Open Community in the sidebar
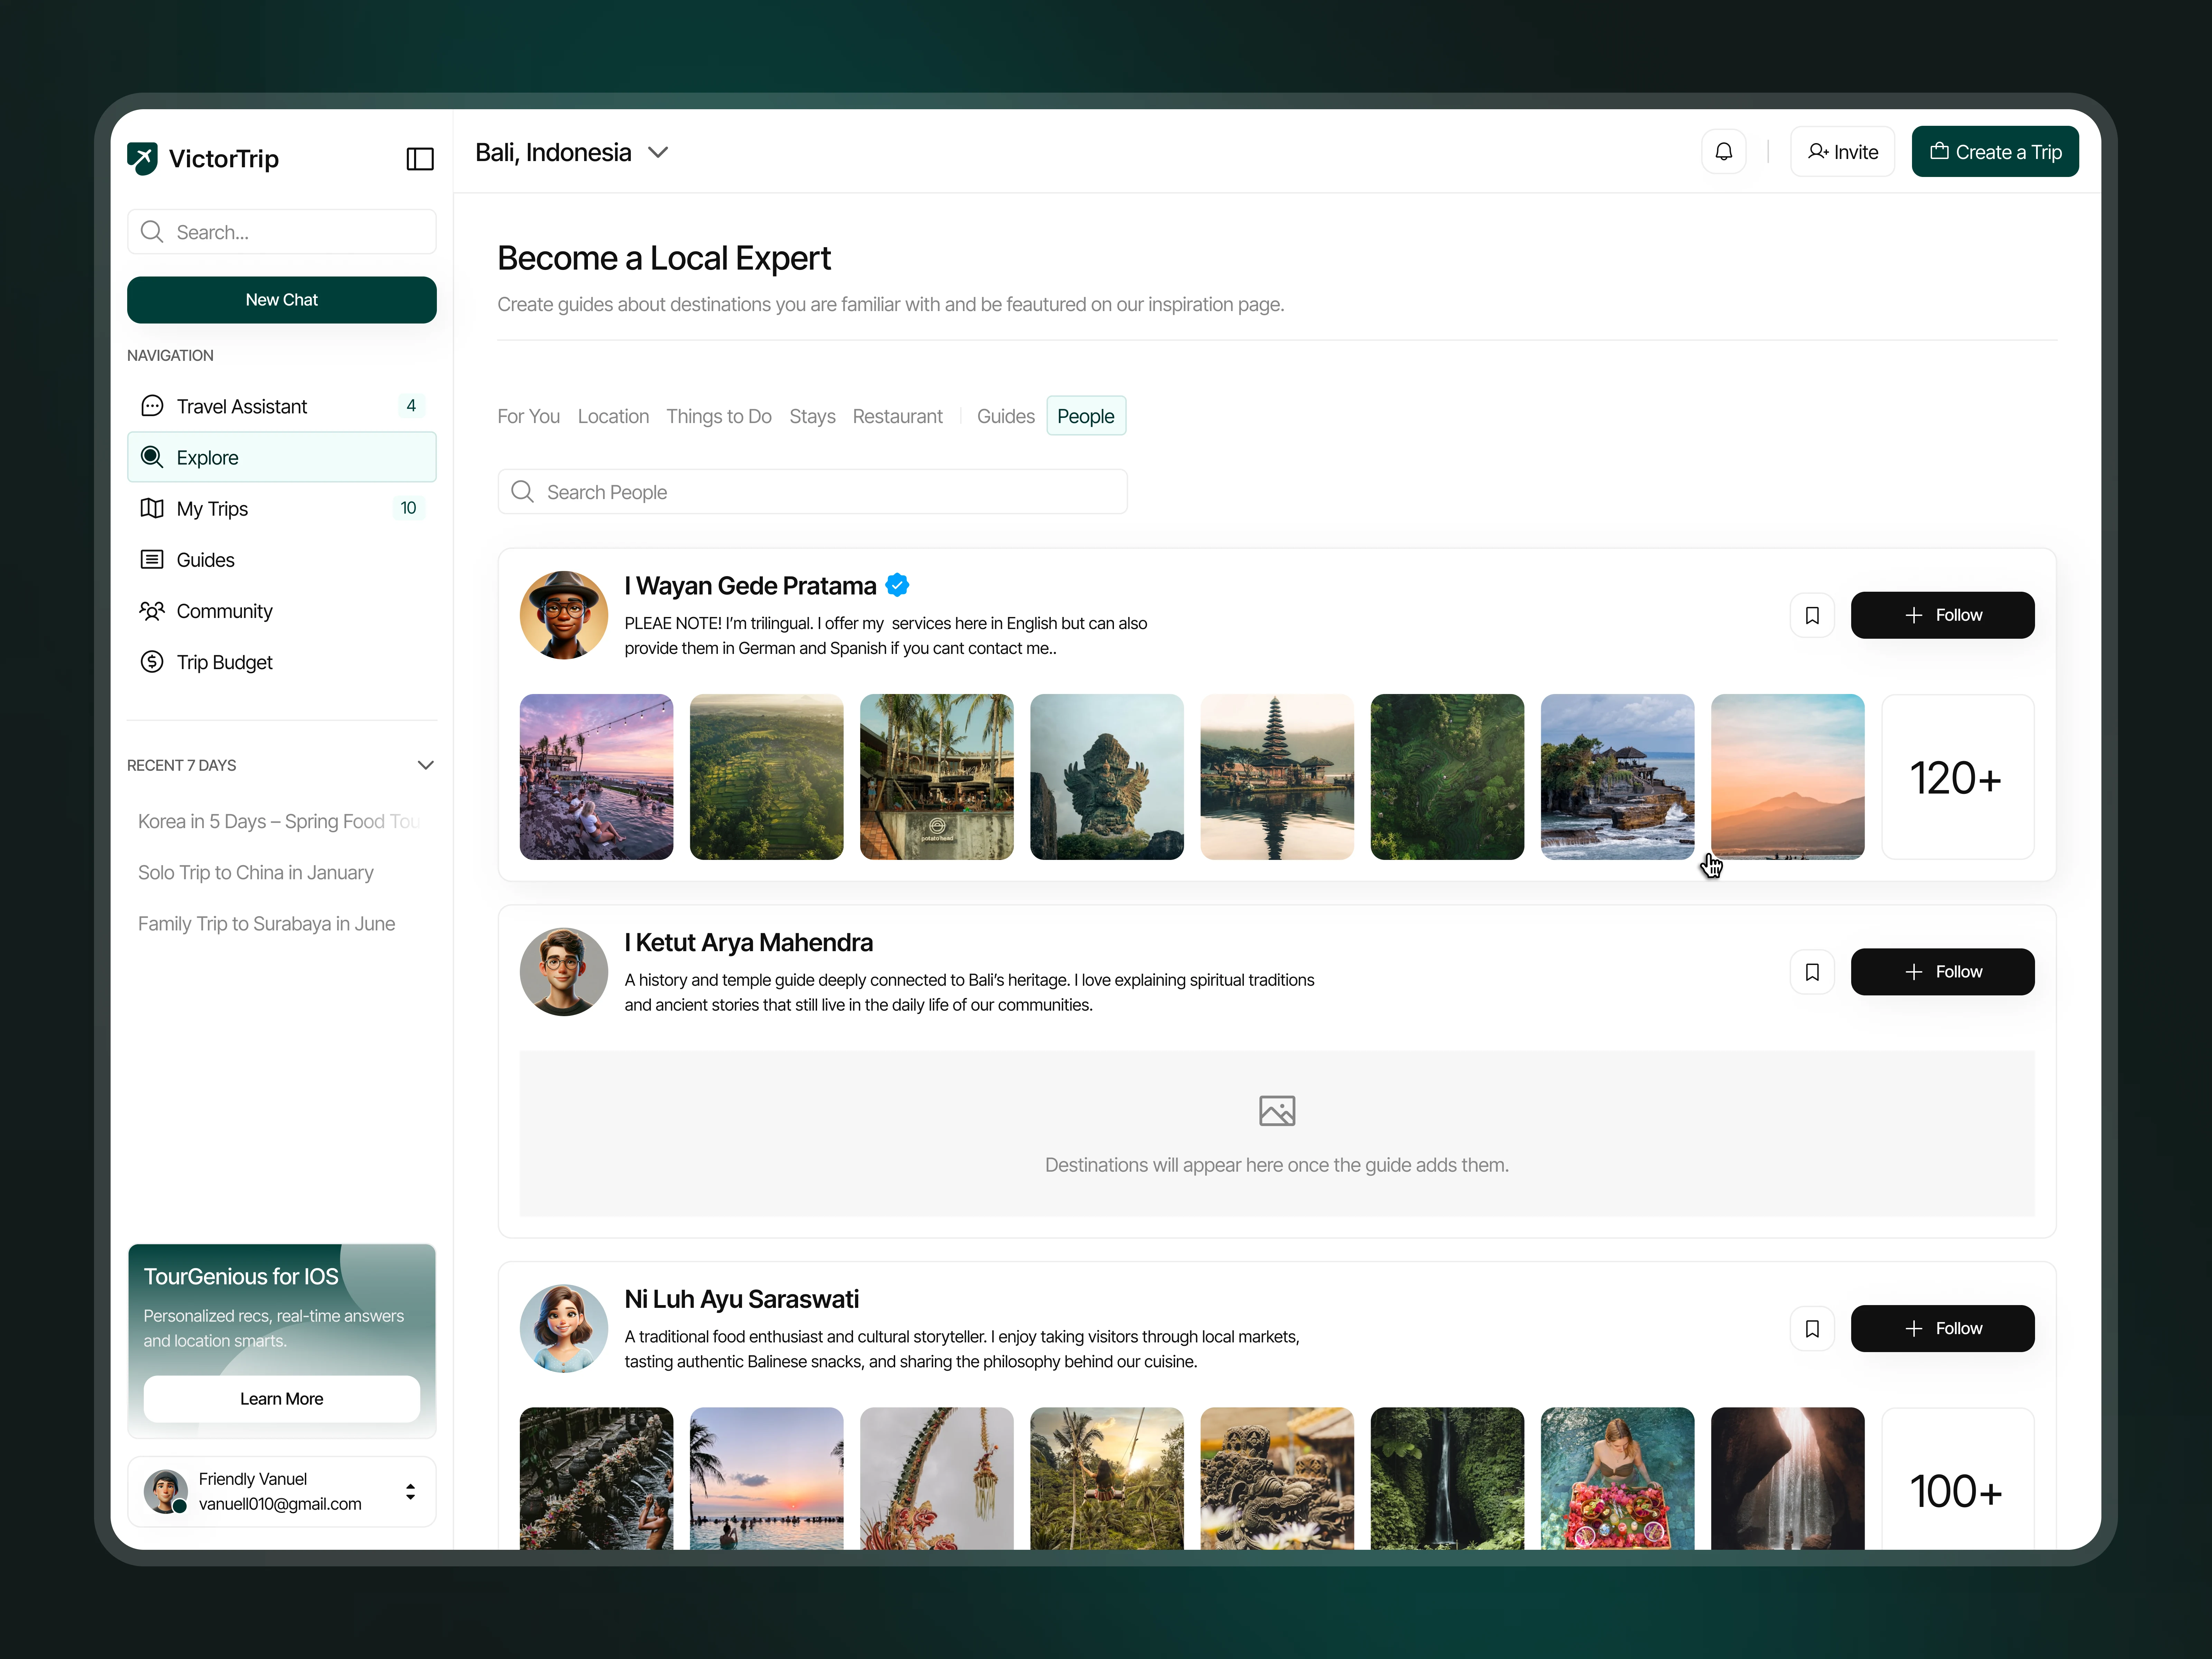This screenshot has width=2212, height=1659. pyautogui.click(x=282, y=611)
